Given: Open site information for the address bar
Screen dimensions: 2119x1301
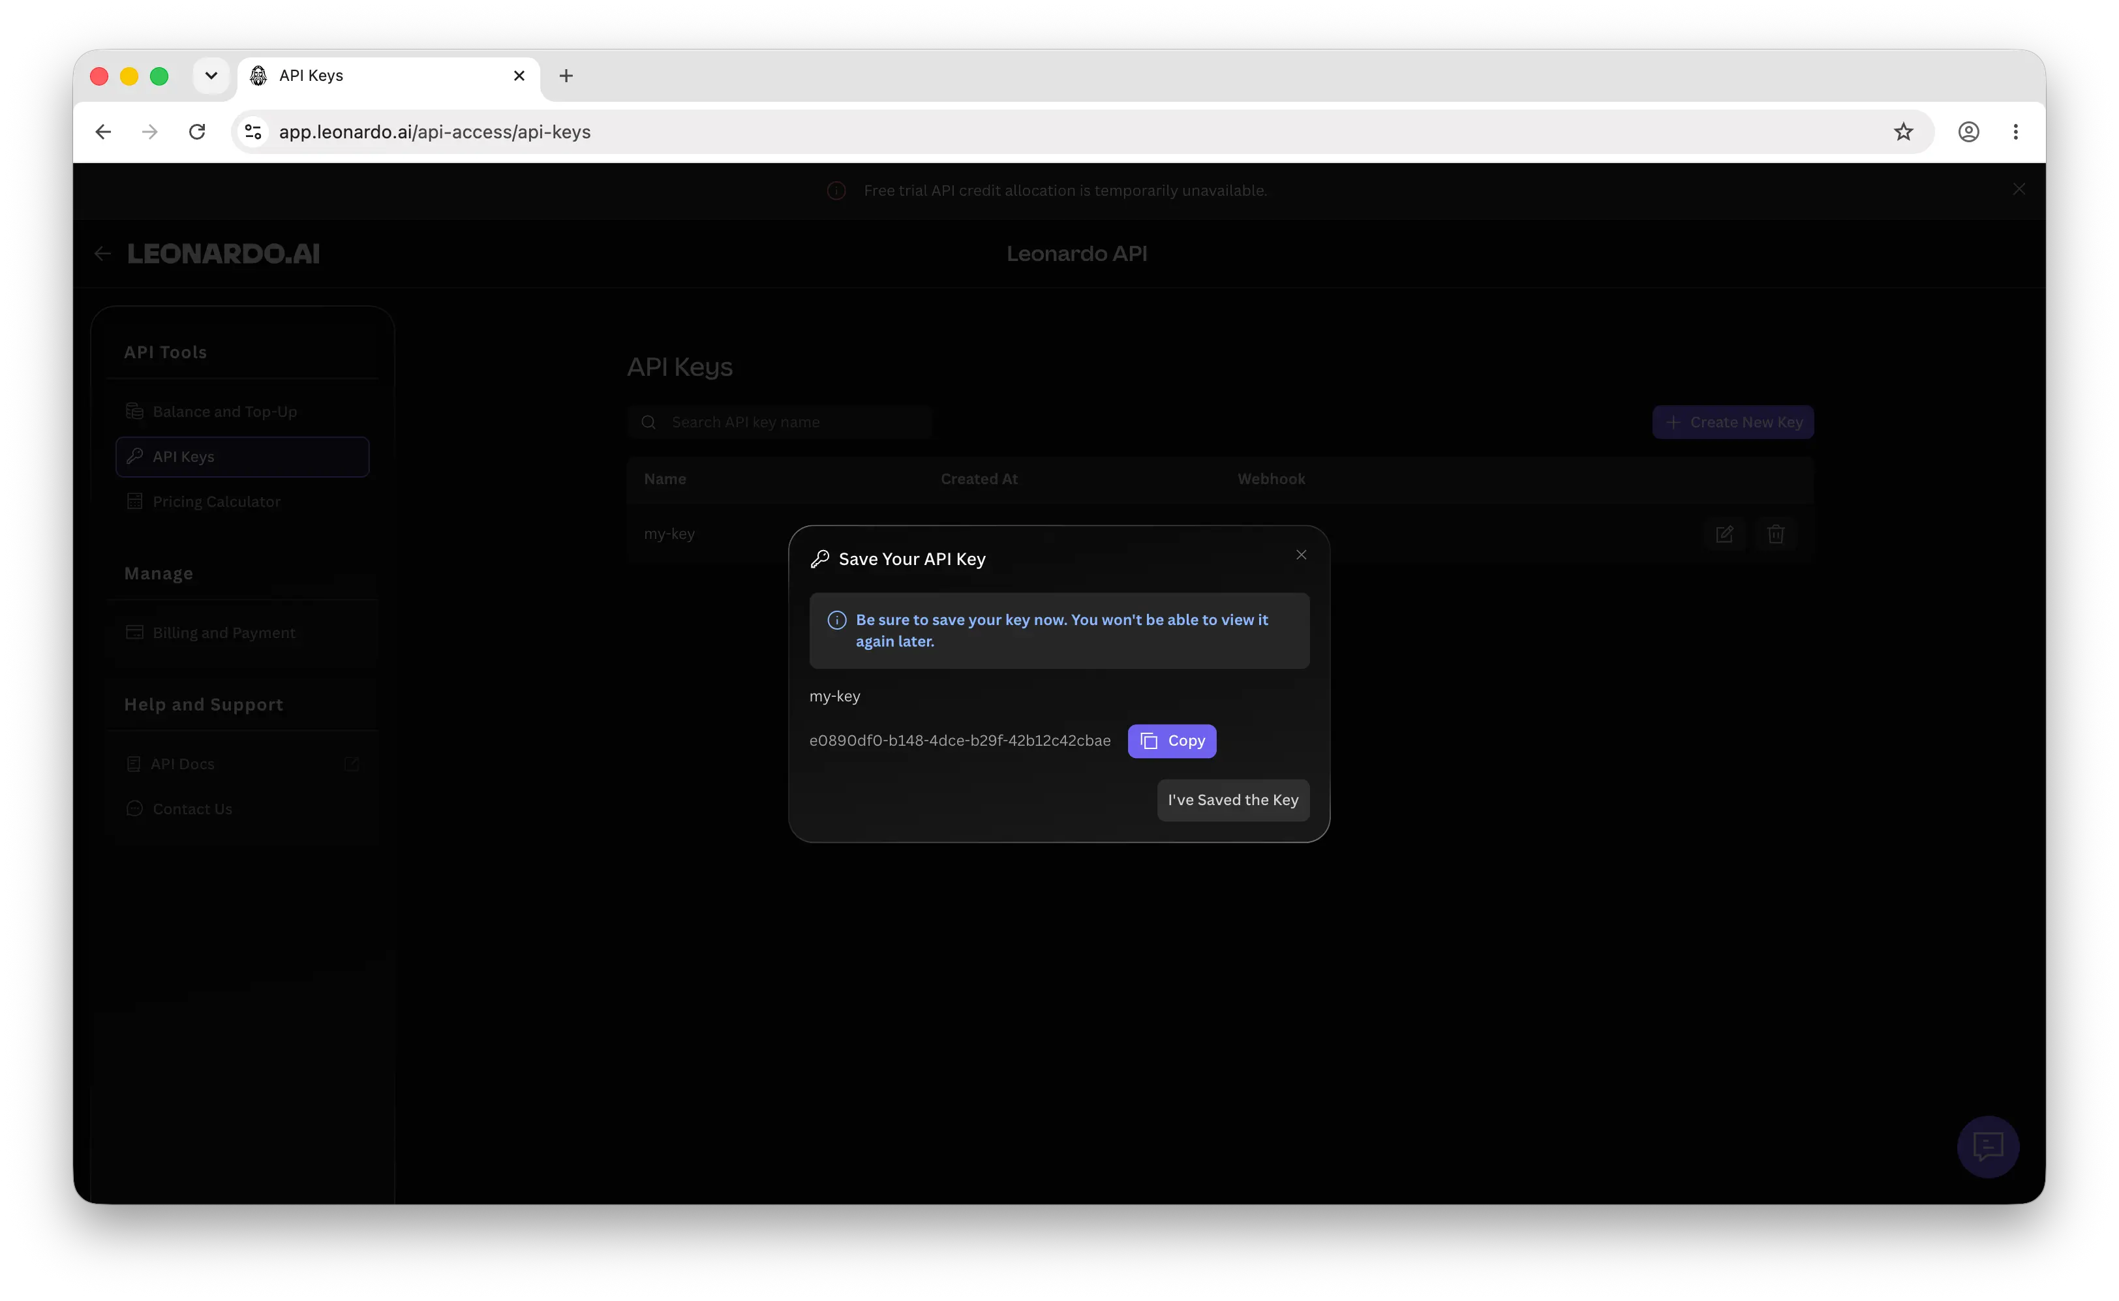Looking at the screenshot, I should 253,132.
